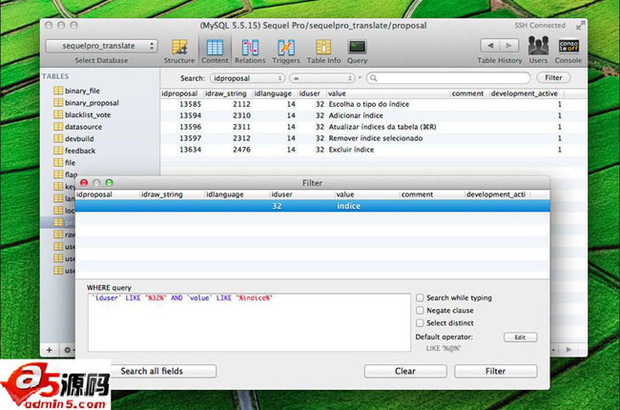620x410 pixels.
Task: Select row 'Excluir índice'
Action: tap(373, 150)
